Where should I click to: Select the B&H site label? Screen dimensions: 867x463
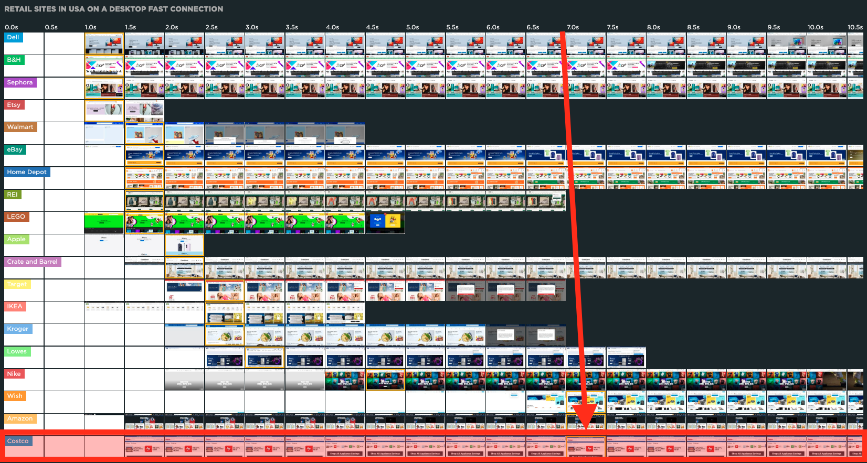[x=14, y=60]
